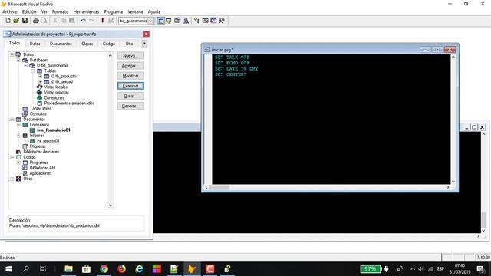Screen dimensions: 491x276
Task: Switch to the Datos tab
Action: pyautogui.click(x=35, y=44)
